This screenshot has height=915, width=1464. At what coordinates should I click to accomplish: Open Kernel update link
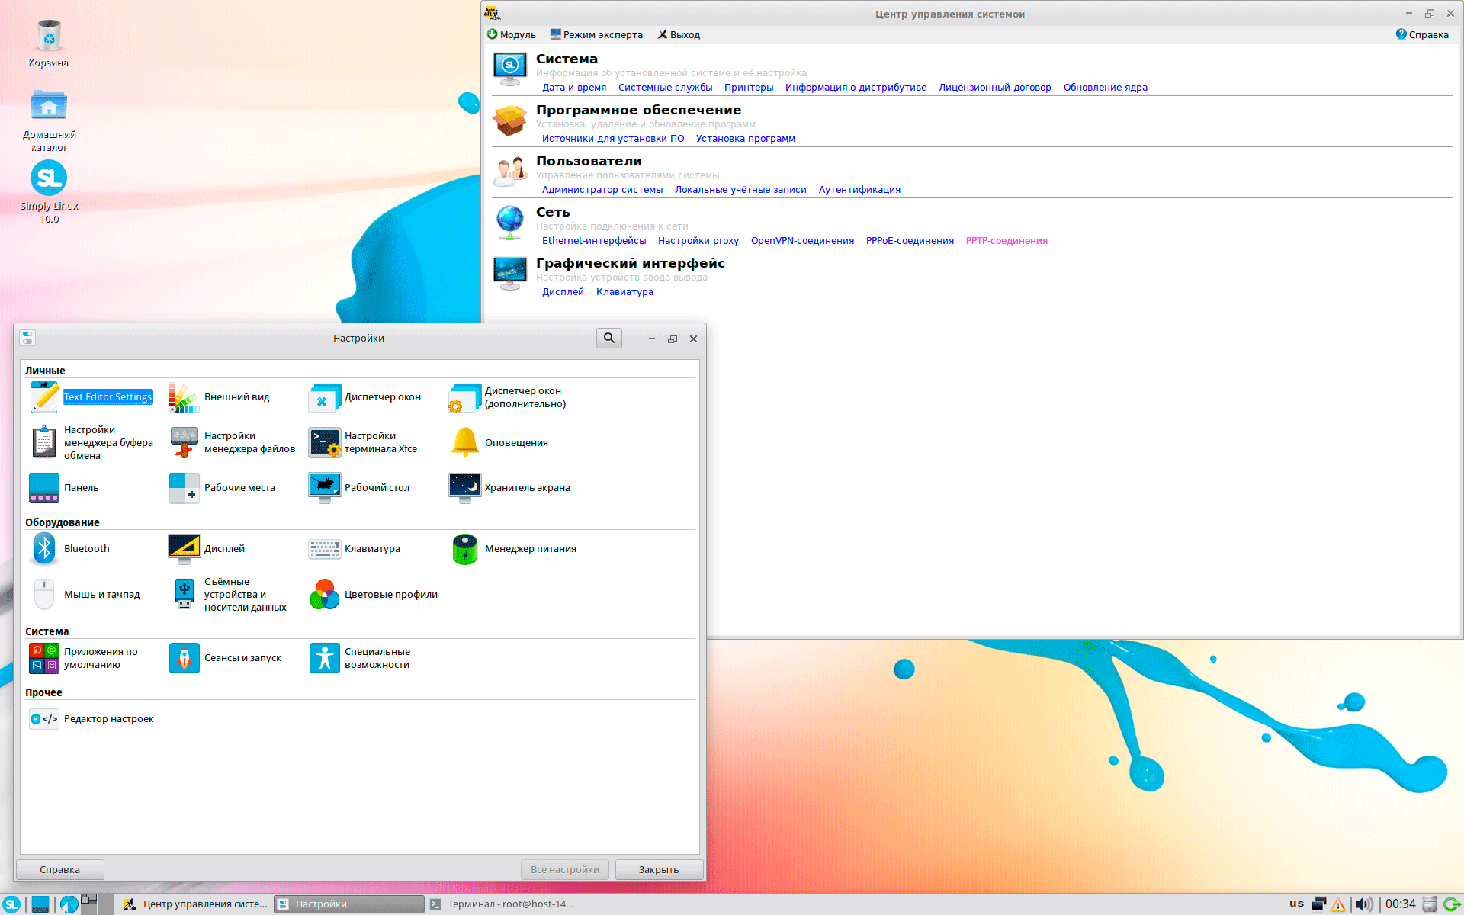click(1105, 88)
